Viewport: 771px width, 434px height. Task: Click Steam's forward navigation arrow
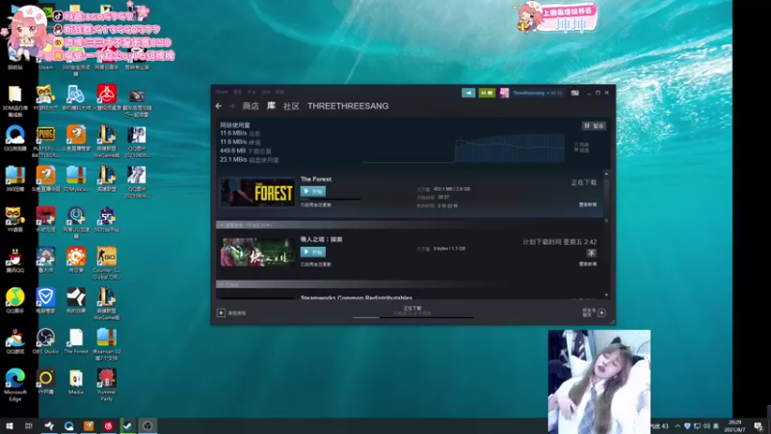[231, 106]
